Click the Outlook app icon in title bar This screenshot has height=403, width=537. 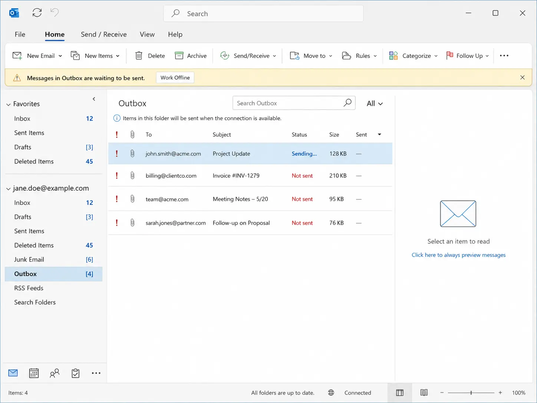tap(14, 13)
